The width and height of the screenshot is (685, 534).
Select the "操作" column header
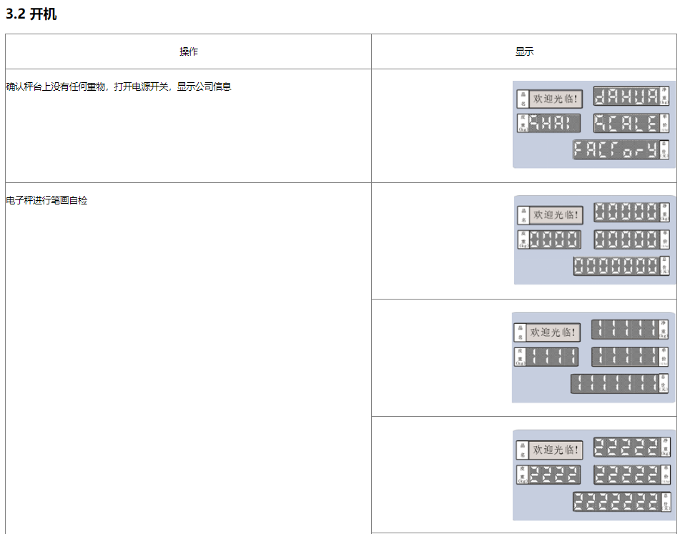point(189,51)
